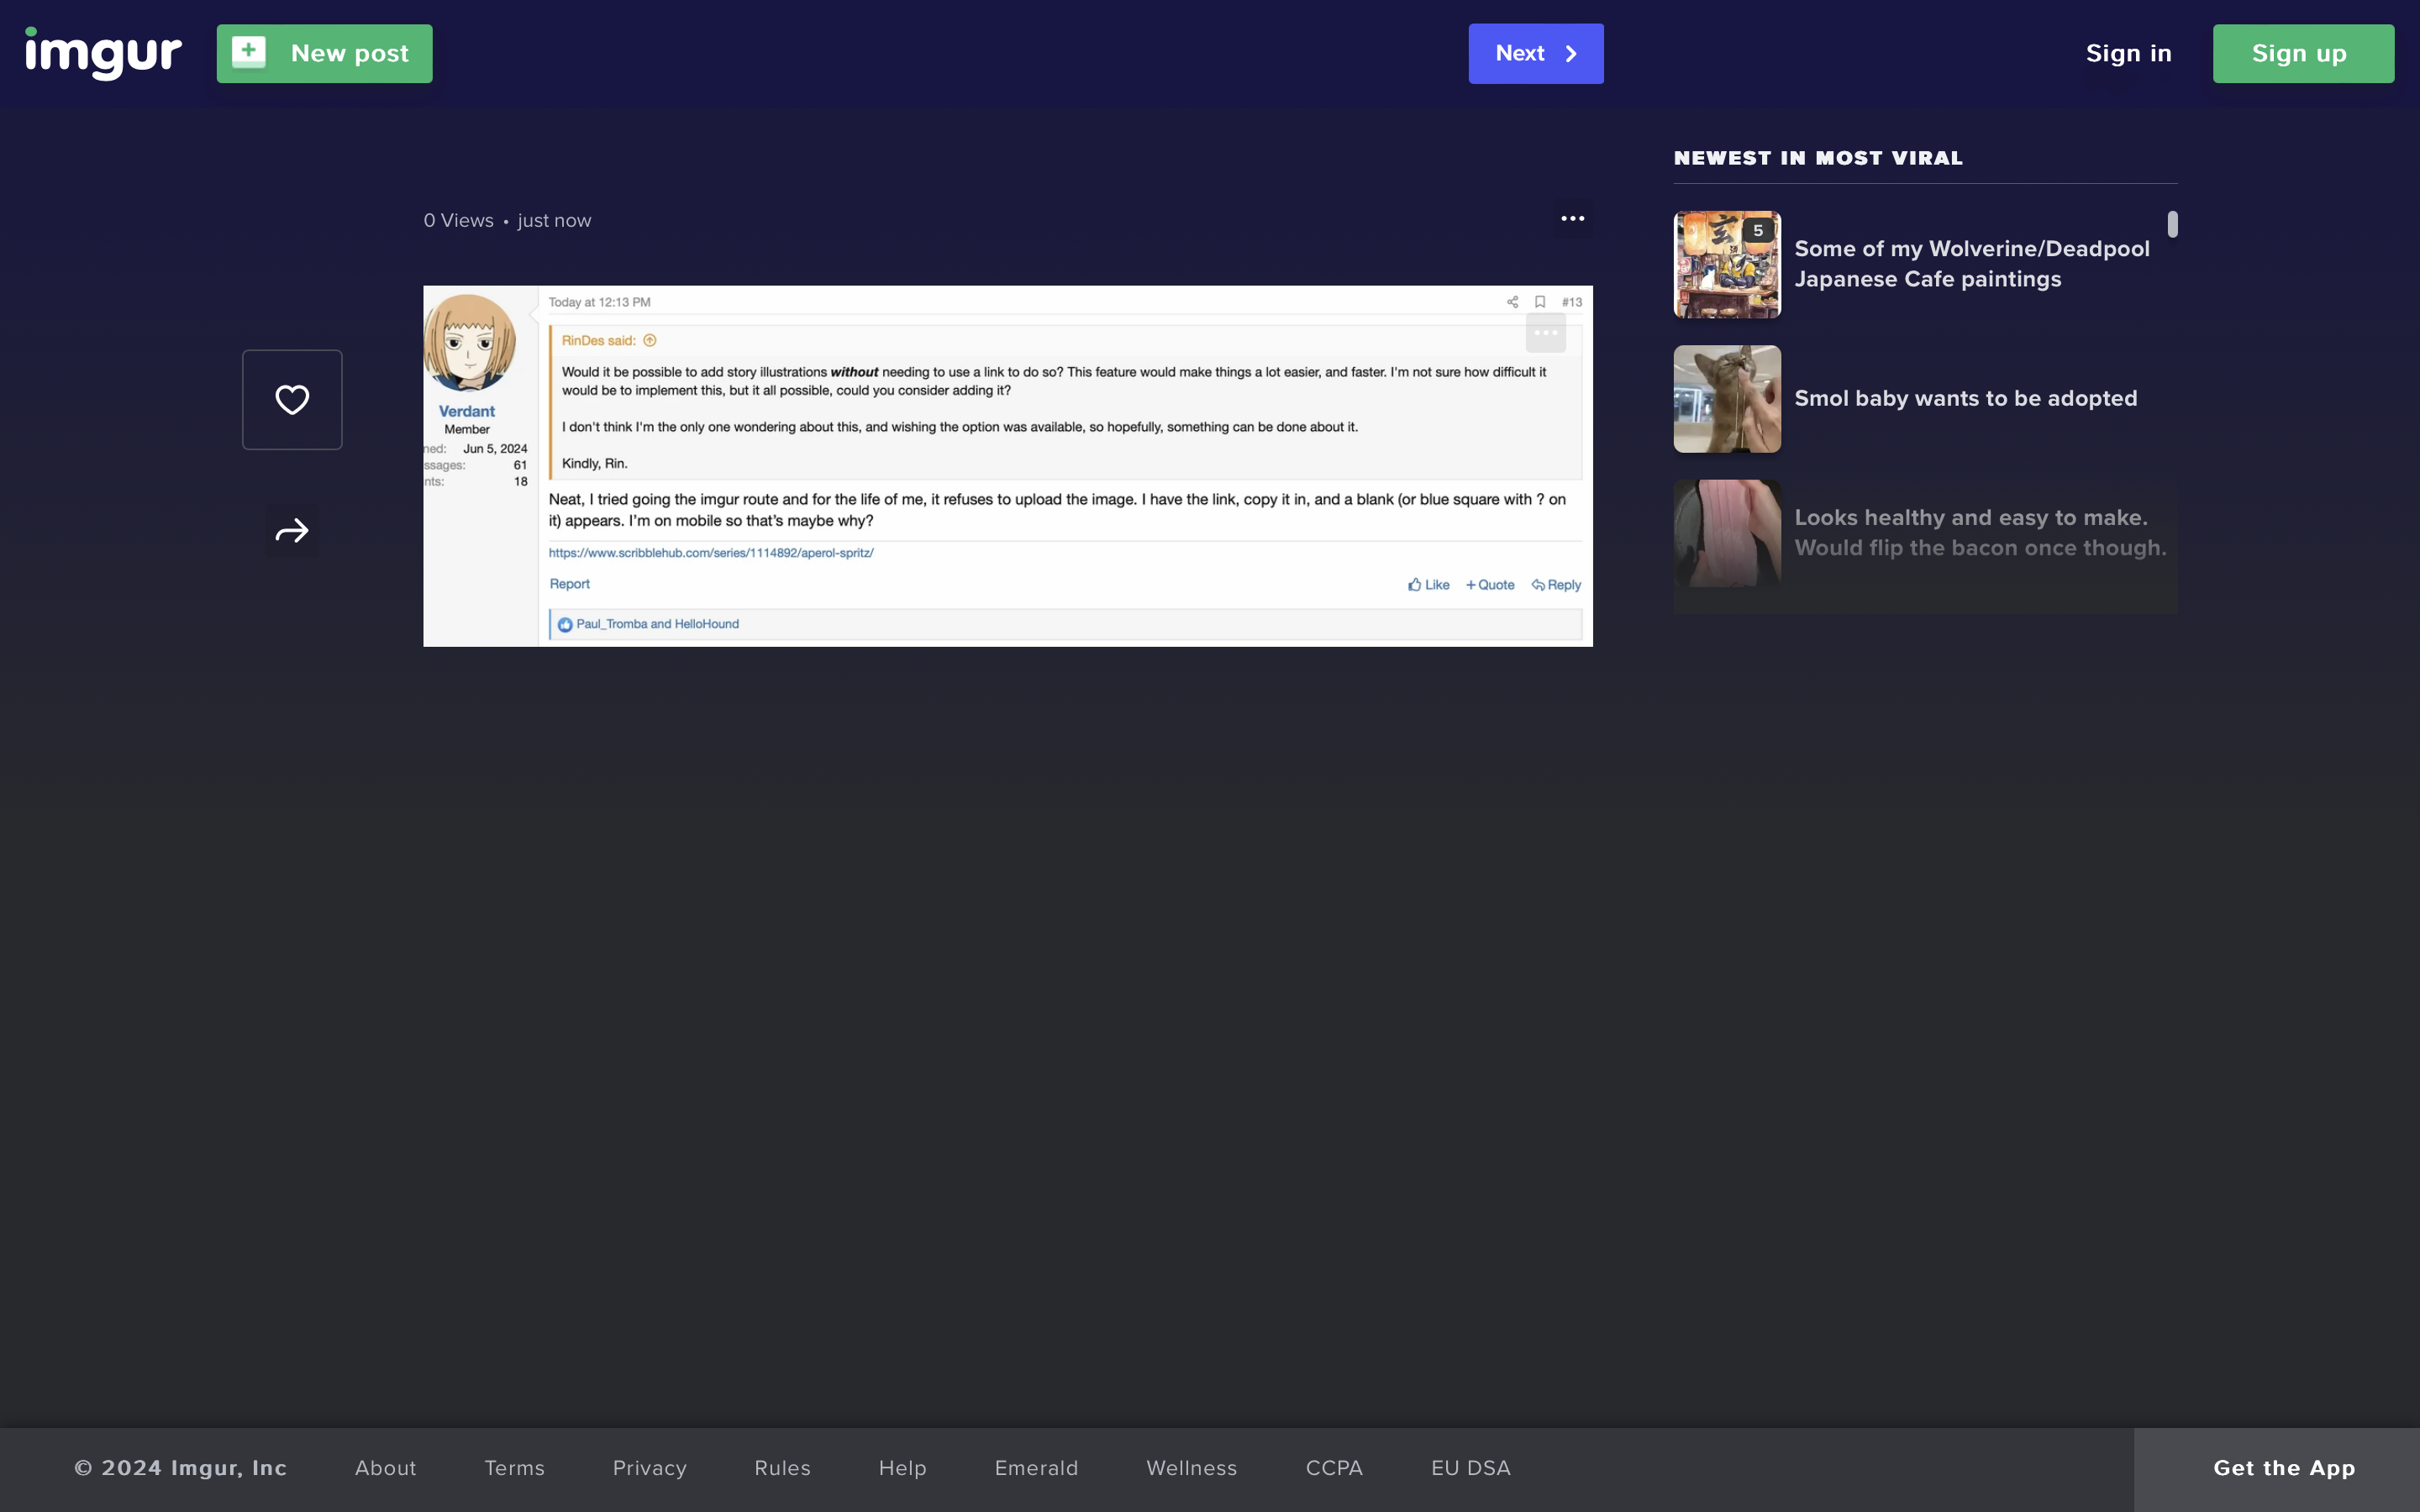Viewport: 2420px width, 1512px height.
Task: Open the Emerald footer link
Action: coord(1036,1467)
